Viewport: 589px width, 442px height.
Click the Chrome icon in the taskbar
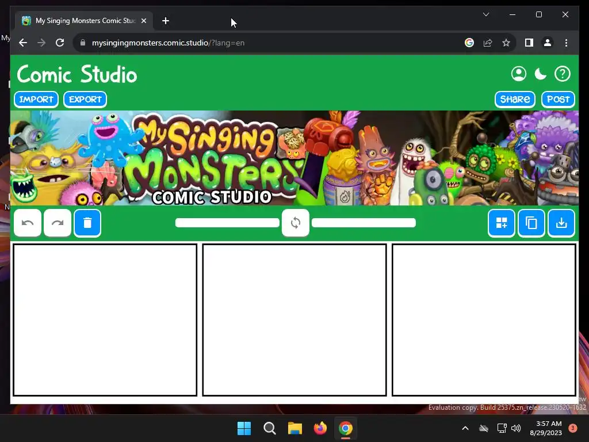(346, 428)
